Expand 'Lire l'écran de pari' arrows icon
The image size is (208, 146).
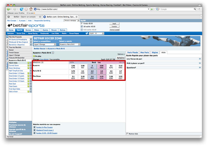[x=200, y=59]
